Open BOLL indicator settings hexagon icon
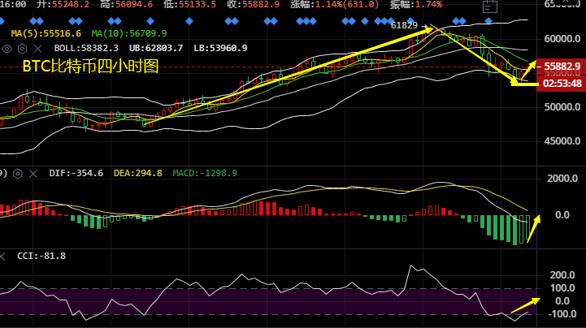Screen dimensions: 586x328 (x=22, y=49)
